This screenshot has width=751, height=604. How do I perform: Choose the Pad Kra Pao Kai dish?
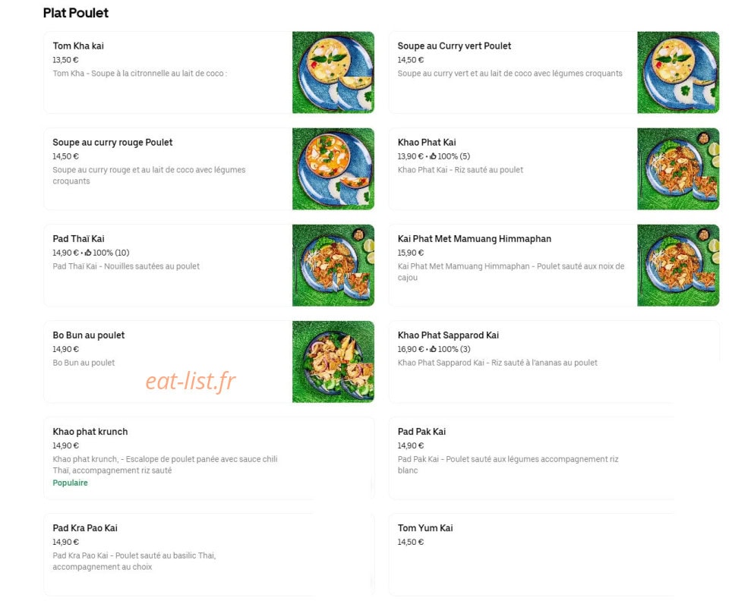coord(209,555)
